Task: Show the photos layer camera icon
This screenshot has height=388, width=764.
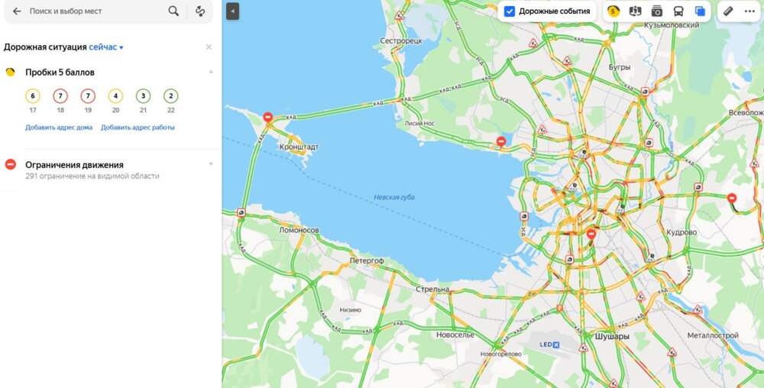Action: pyautogui.click(x=657, y=11)
